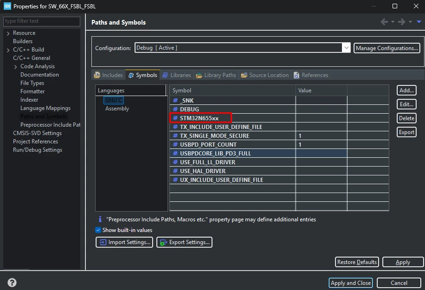Click the Export Settings... button
425x290 pixels.
184,242
